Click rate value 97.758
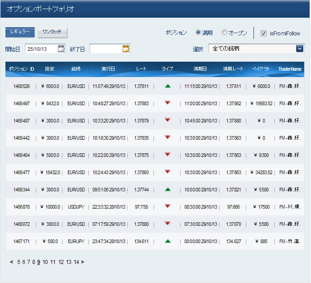Image resolution: width=311 pixels, height=283 pixels. click(x=141, y=207)
